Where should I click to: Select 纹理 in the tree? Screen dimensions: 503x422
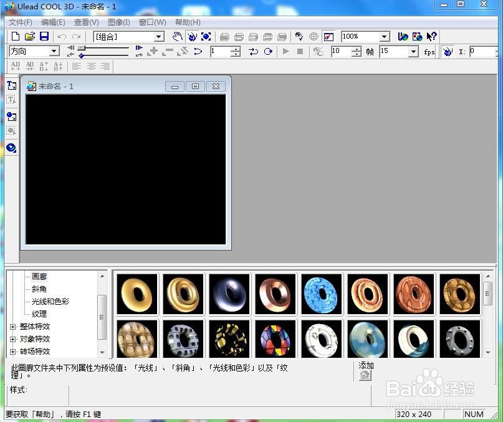[39, 314]
